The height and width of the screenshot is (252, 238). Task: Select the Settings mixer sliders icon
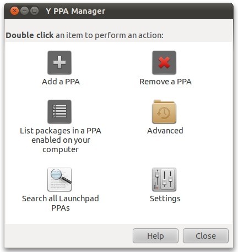pos(164,179)
